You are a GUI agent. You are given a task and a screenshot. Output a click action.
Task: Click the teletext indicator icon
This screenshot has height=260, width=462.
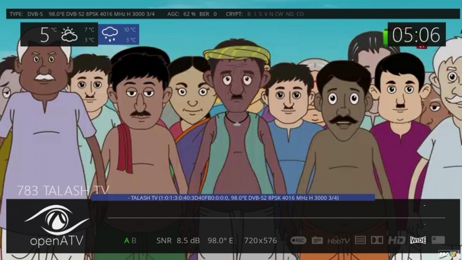[360, 240]
